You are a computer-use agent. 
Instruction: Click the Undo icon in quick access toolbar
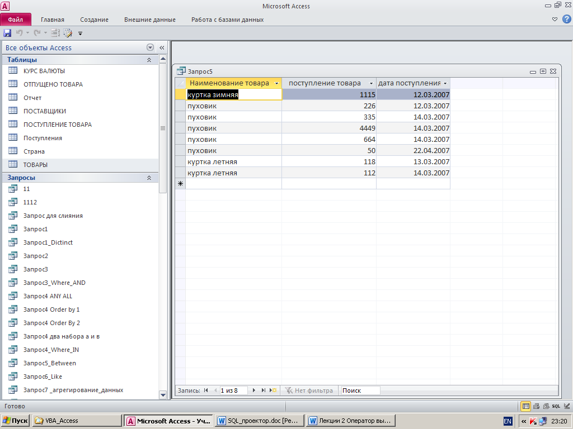click(x=19, y=33)
